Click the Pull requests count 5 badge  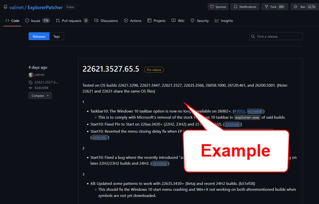click(86, 21)
